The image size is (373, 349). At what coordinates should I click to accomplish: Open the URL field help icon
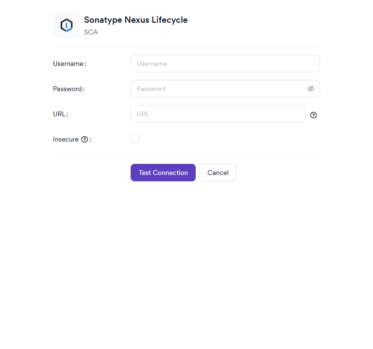(x=314, y=115)
